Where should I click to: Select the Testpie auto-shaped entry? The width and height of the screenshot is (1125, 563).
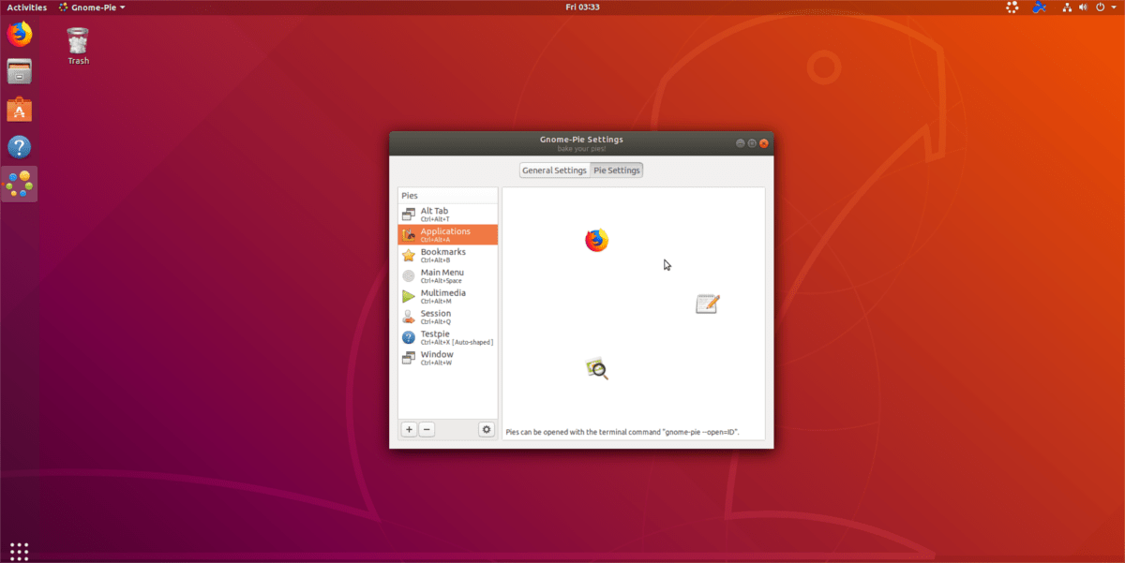[x=447, y=337]
